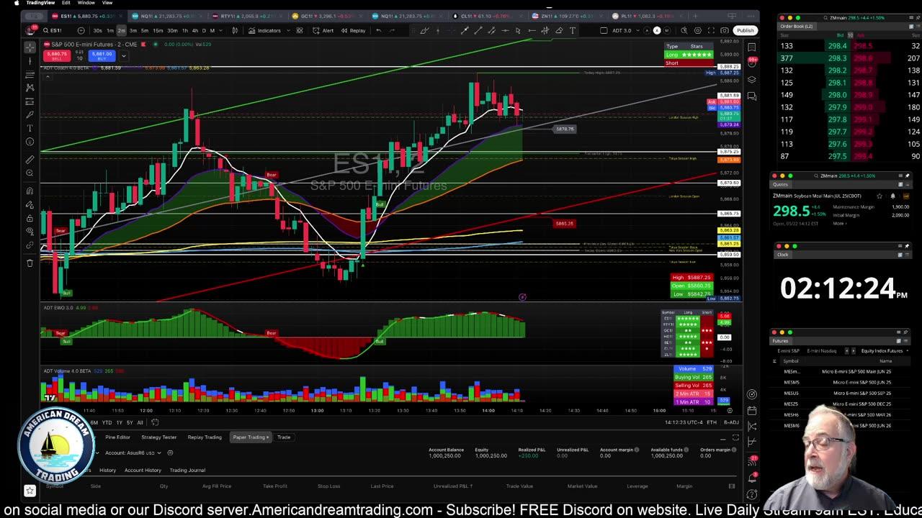This screenshot has width=922, height=518.
Task: Favorite ZMmain with the star icon
Action: coord(880,196)
